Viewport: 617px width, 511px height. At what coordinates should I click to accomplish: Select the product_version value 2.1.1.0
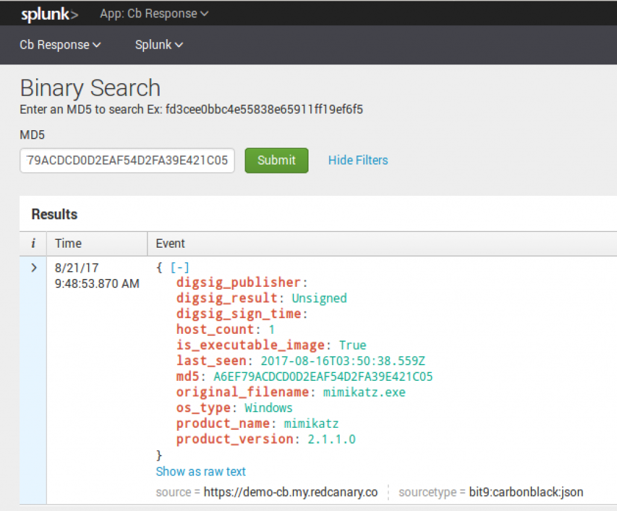pyautogui.click(x=331, y=439)
